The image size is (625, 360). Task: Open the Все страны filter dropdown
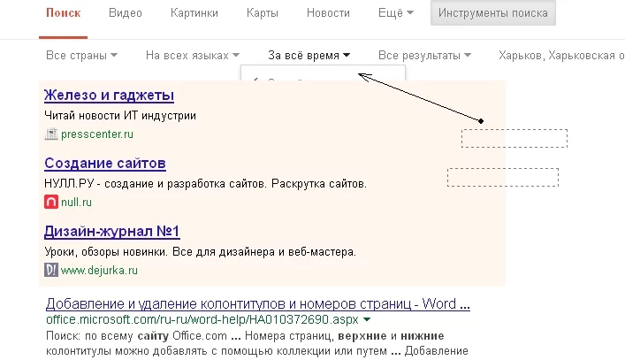point(81,55)
